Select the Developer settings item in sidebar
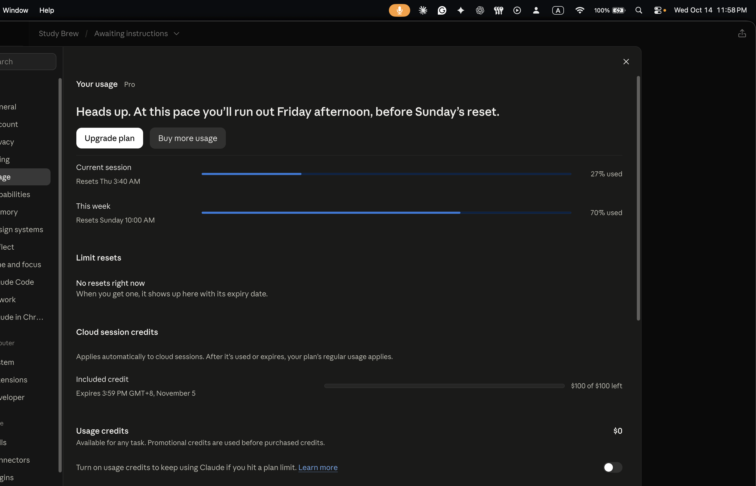Screen dimensions: 756x486 pos(25,397)
